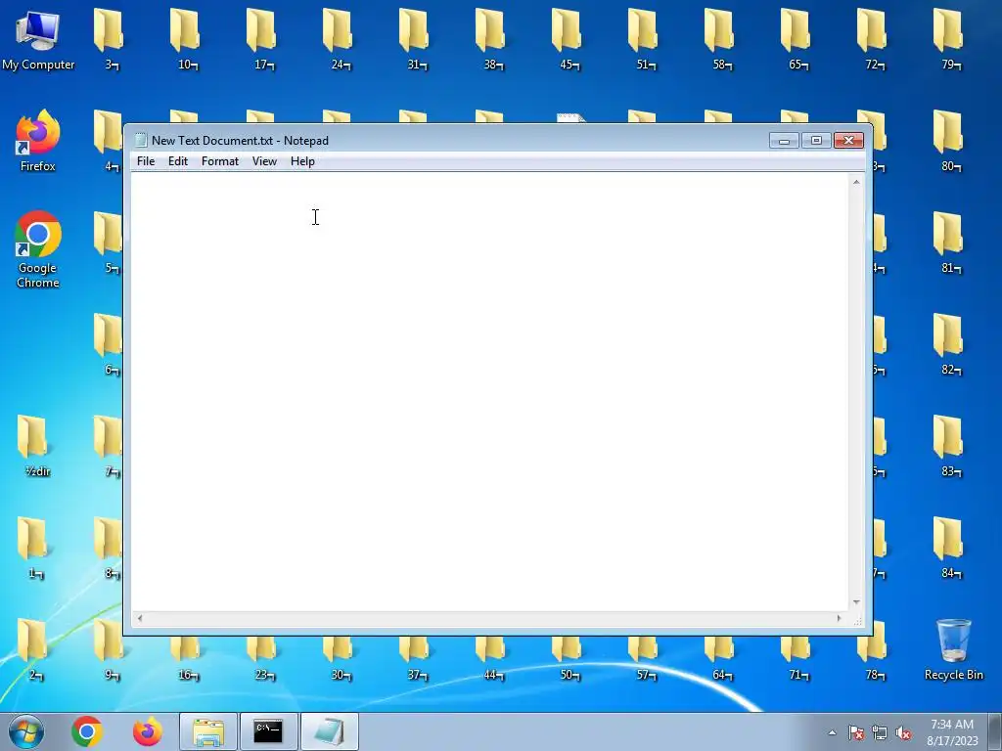The image size is (1002, 751).
Task: Select desktop folder labeled 83
Action: 949,445
